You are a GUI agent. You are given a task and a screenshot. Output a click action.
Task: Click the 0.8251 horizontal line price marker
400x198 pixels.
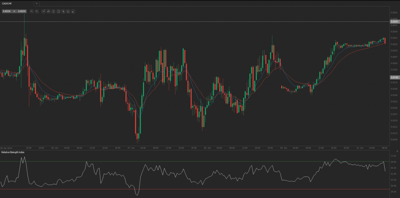point(395,22)
